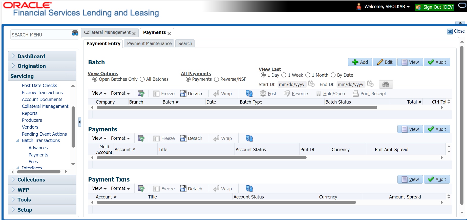Click the Batch table horizontal scrollbar
The image size is (467, 220).
point(237,108)
